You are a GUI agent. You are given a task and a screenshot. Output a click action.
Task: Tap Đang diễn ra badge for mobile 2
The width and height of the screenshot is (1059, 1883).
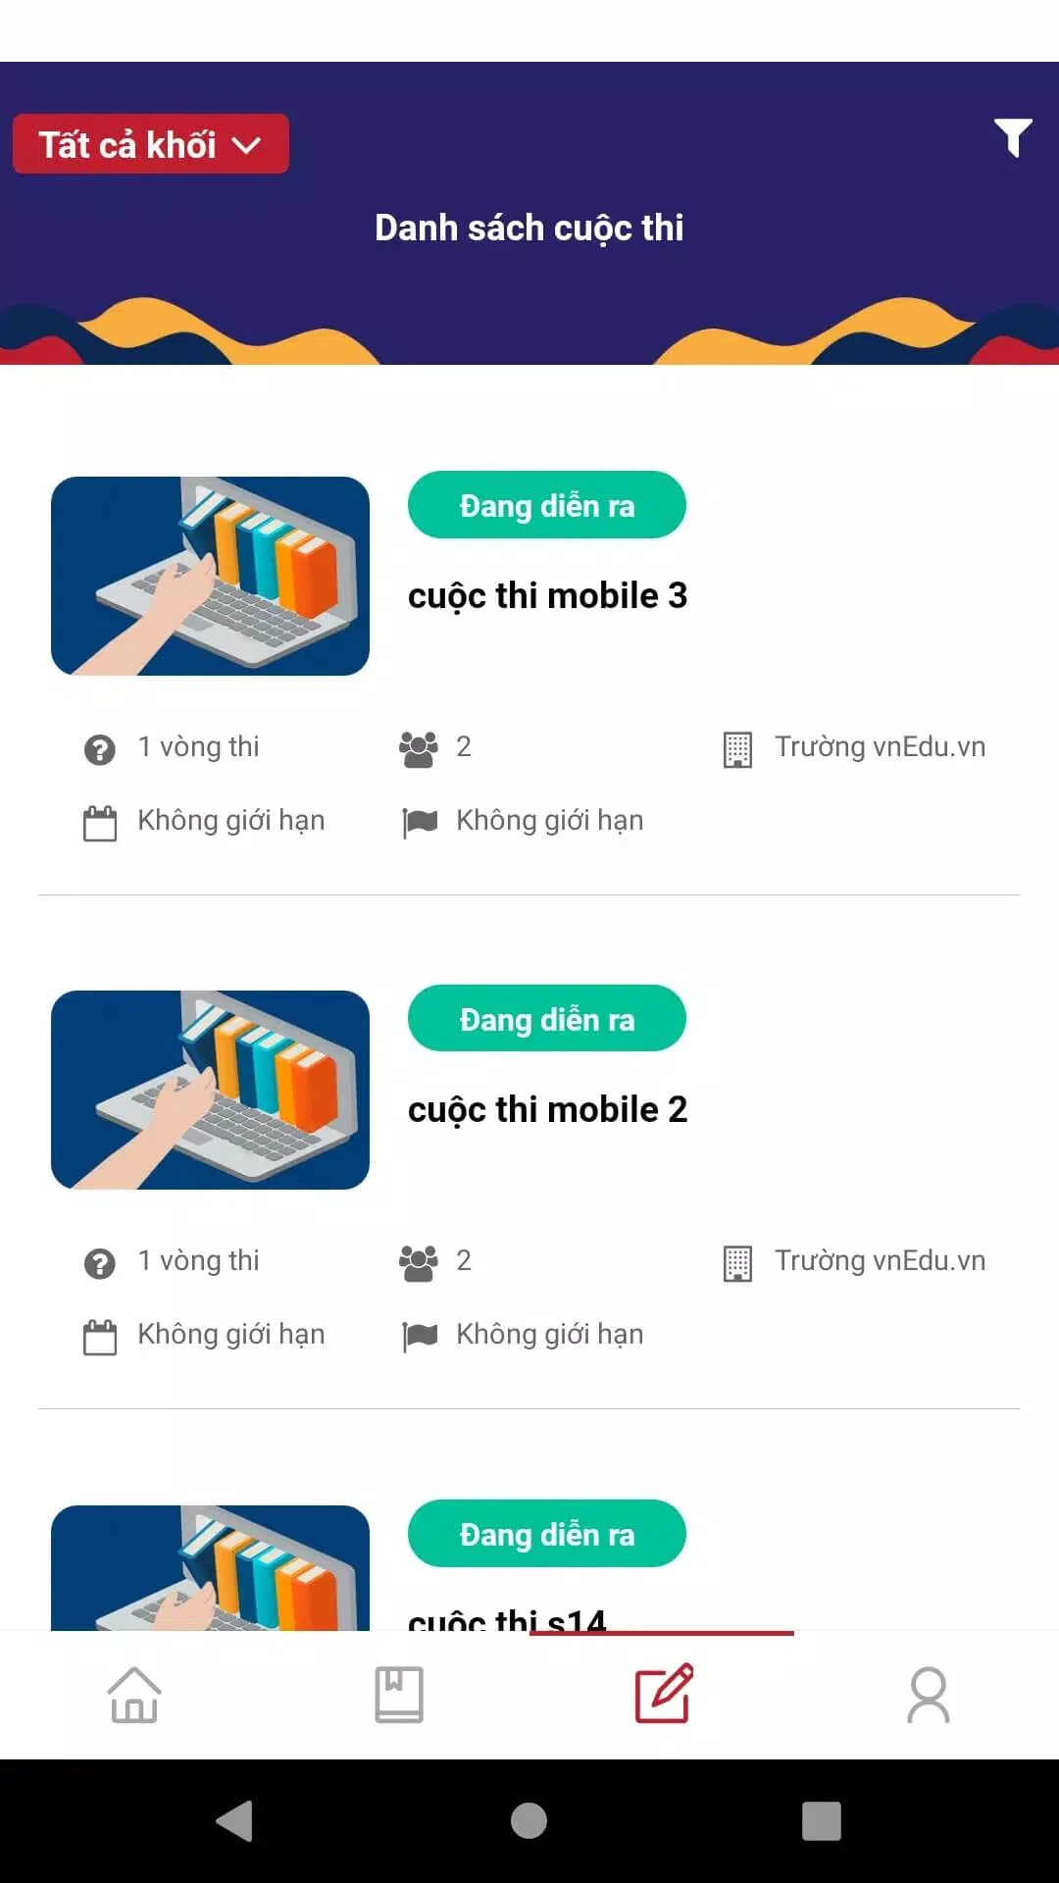pyautogui.click(x=547, y=1019)
